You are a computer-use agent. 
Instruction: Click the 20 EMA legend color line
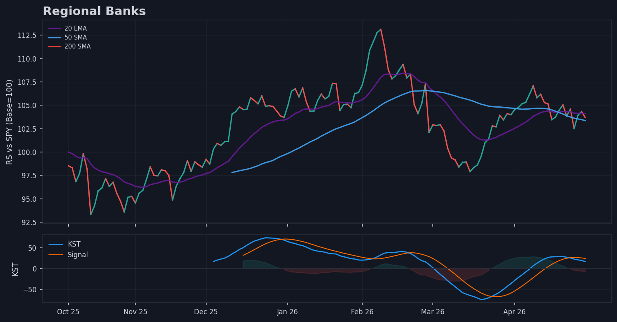tap(54, 29)
